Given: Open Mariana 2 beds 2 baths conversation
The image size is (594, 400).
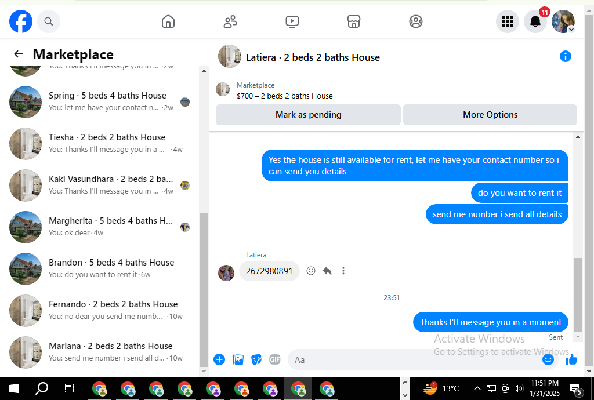Looking at the screenshot, I should click(x=100, y=352).
